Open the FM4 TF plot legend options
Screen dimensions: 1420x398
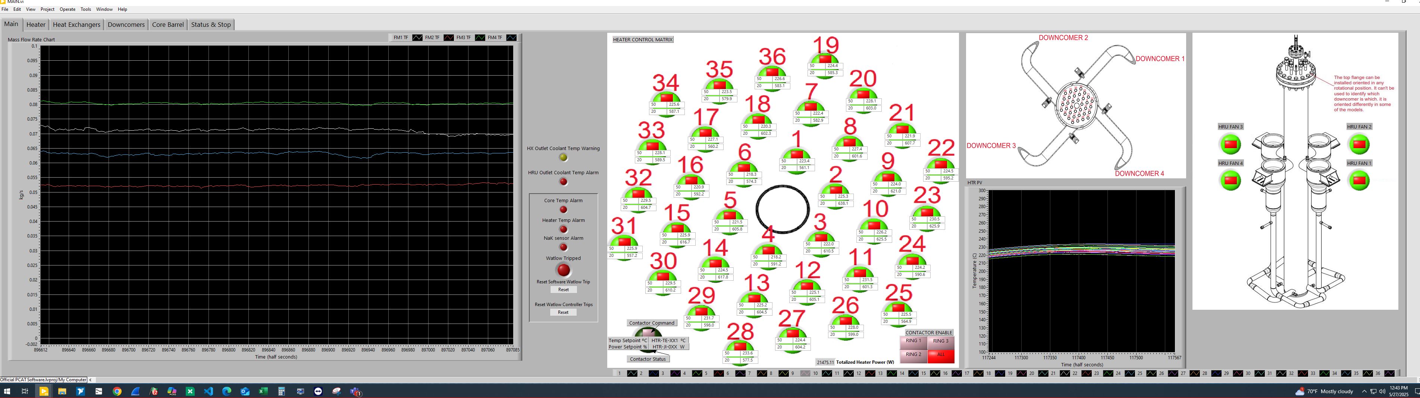pos(511,38)
